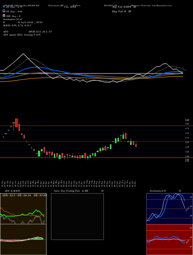Click the 'Intra Day Trading Price & MR' title
Image resolution: width=193 pixels, height=255 pixels.
71,191
